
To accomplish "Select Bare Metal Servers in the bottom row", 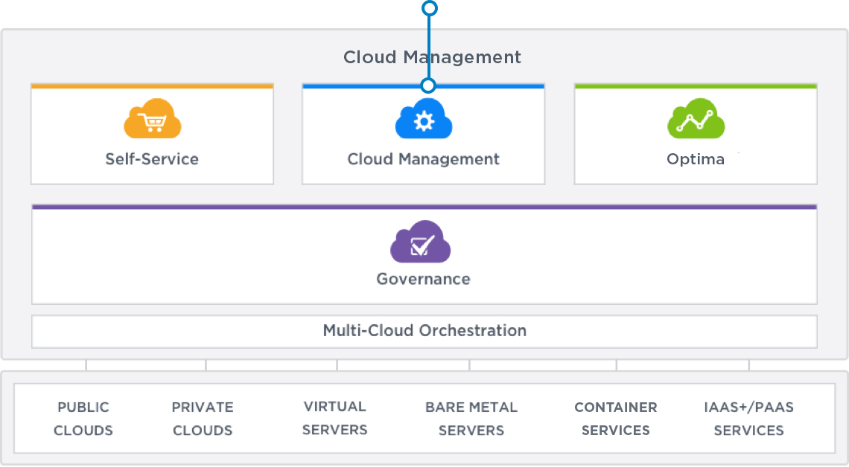I will 471,419.
